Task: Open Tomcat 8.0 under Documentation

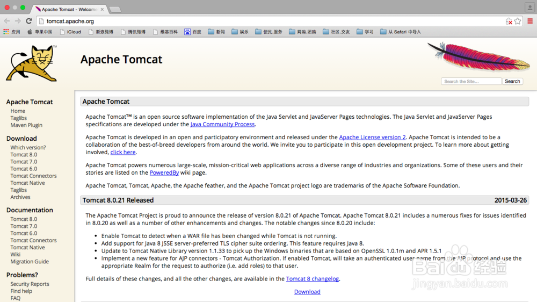Action: [24, 219]
